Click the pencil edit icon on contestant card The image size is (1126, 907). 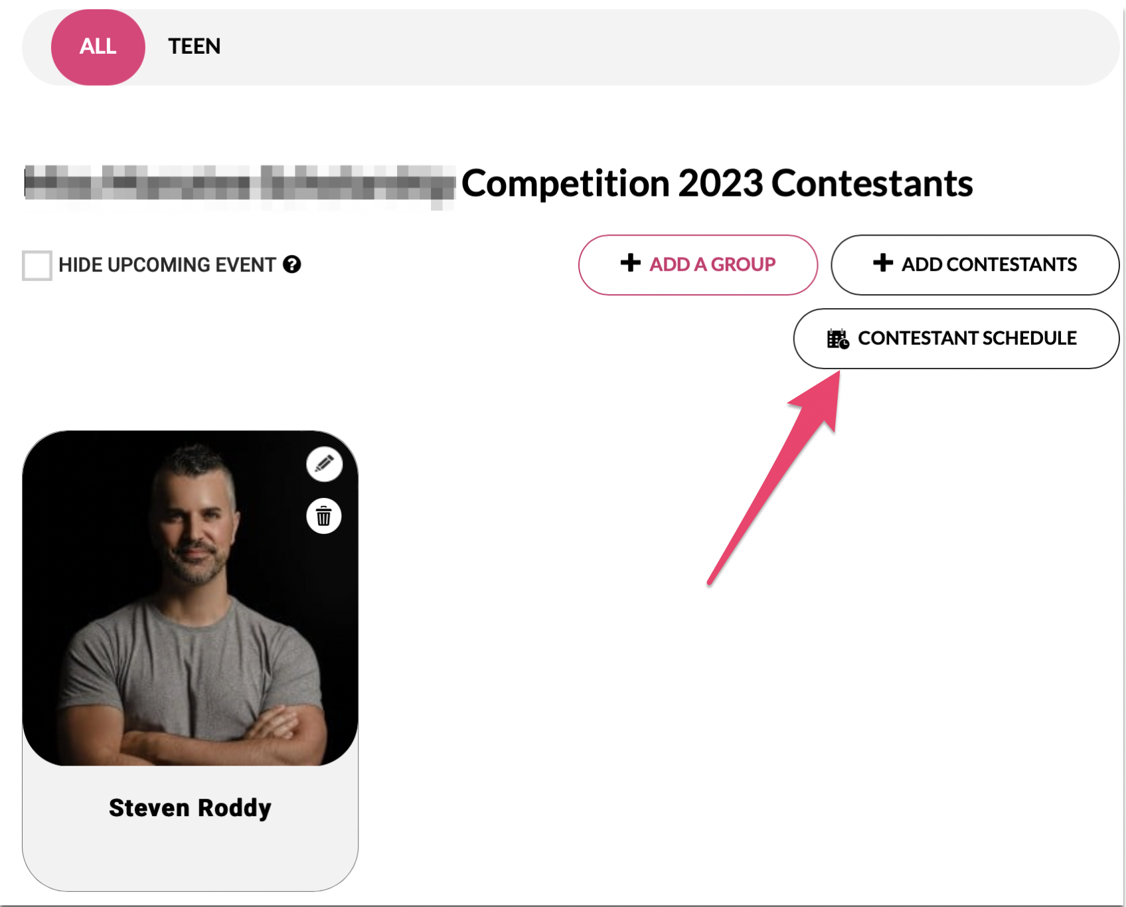(324, 463)
